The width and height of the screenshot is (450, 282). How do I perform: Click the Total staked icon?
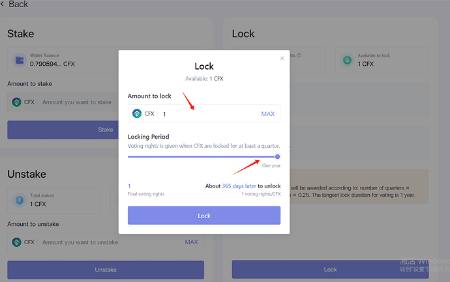pos(20,200)
